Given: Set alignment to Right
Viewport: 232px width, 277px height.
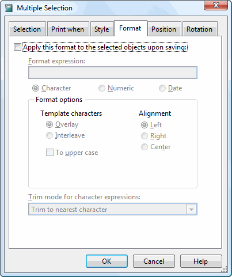Looking at the screenshot, I should coord(144,136).
